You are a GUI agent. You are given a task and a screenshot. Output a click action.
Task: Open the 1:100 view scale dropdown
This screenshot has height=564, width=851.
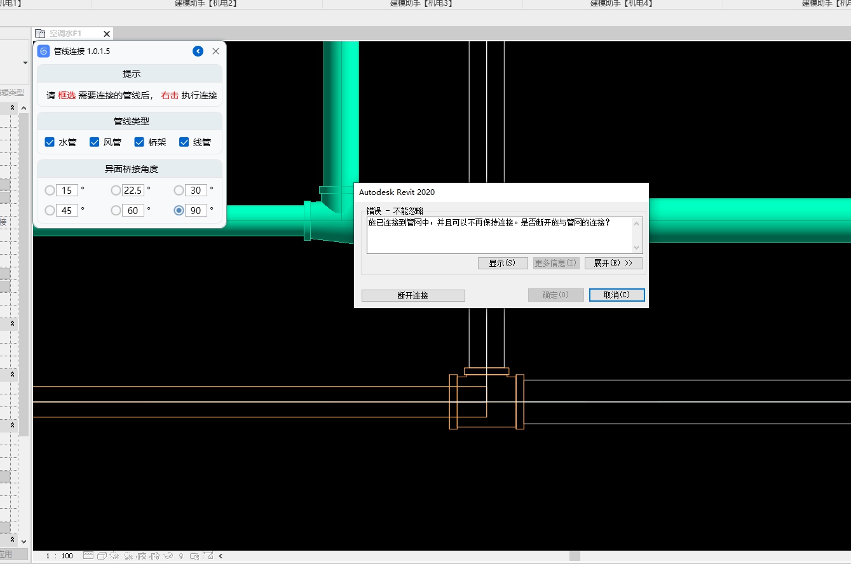[59, 556]
